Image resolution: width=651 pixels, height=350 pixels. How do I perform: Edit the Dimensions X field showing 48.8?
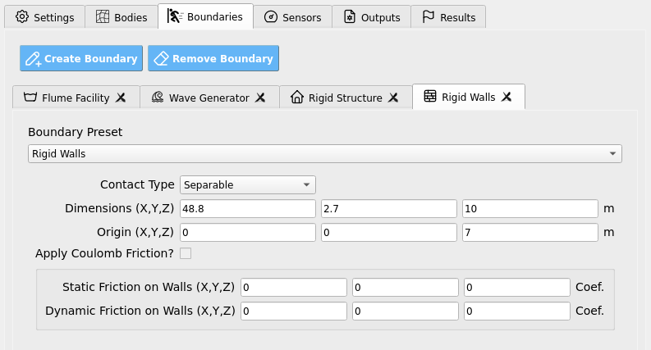point(247,208)
